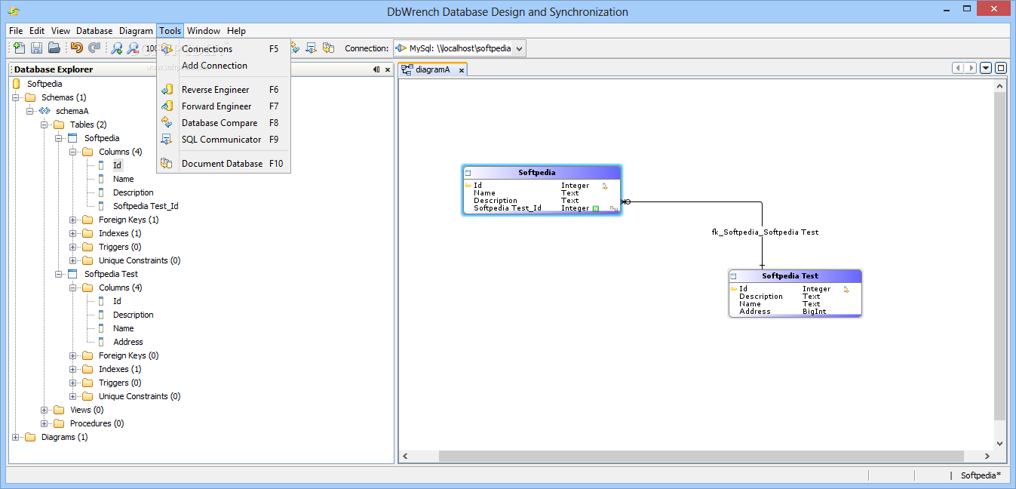This screenshot has width=1016, height=489.
Task: Click the Database Compare menu icon
Action: click(x=167, y=123)
